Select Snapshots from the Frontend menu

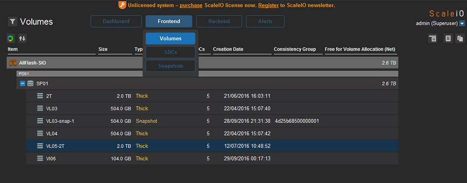click(x=170, y=66)
